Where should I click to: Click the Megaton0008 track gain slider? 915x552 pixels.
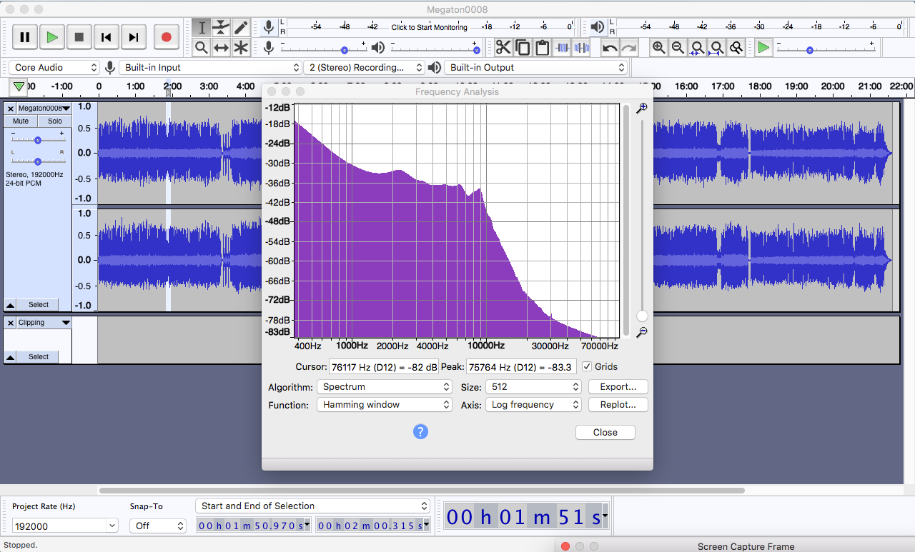[38, 139]
